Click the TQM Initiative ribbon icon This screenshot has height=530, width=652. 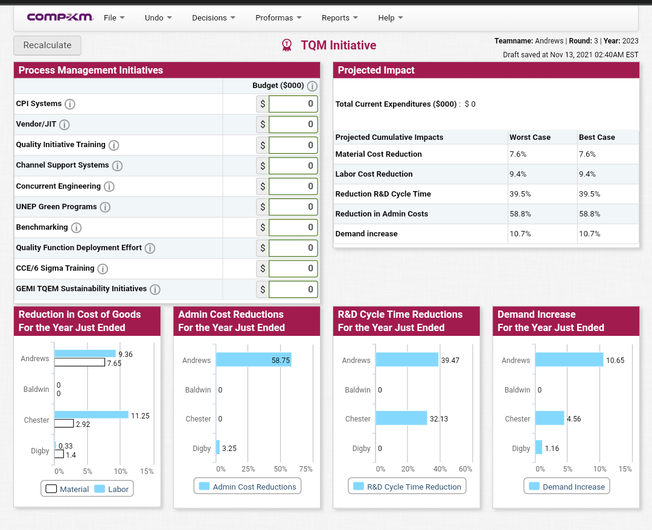pos(287,45)
